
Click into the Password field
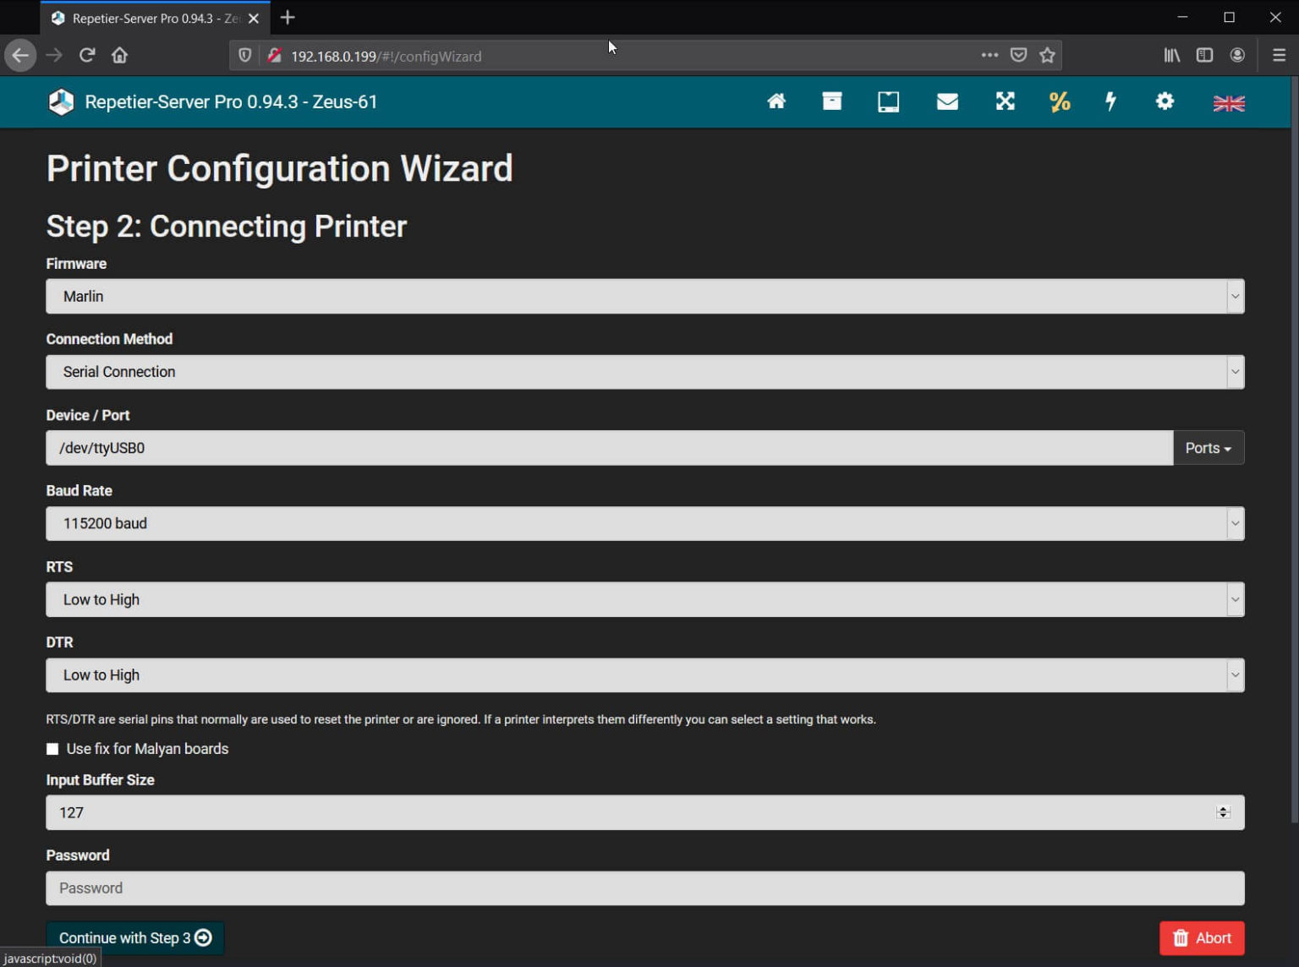coord(644,888)
